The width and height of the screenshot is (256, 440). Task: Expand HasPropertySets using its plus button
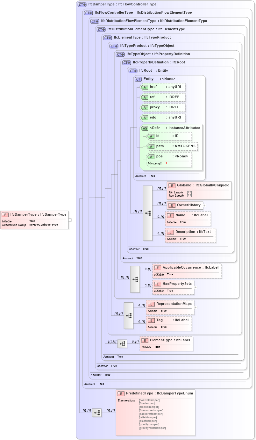click(195, 287)
